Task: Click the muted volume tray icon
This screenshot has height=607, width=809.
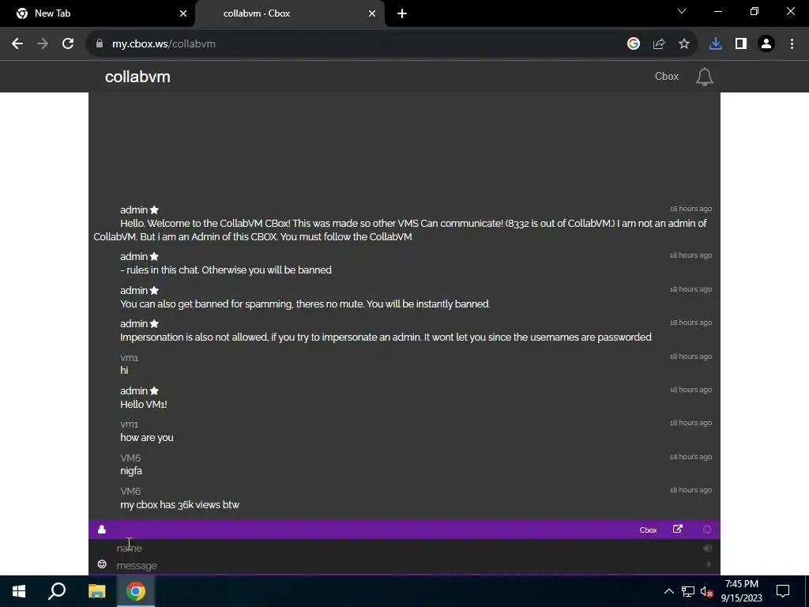Action: point(706,591)
